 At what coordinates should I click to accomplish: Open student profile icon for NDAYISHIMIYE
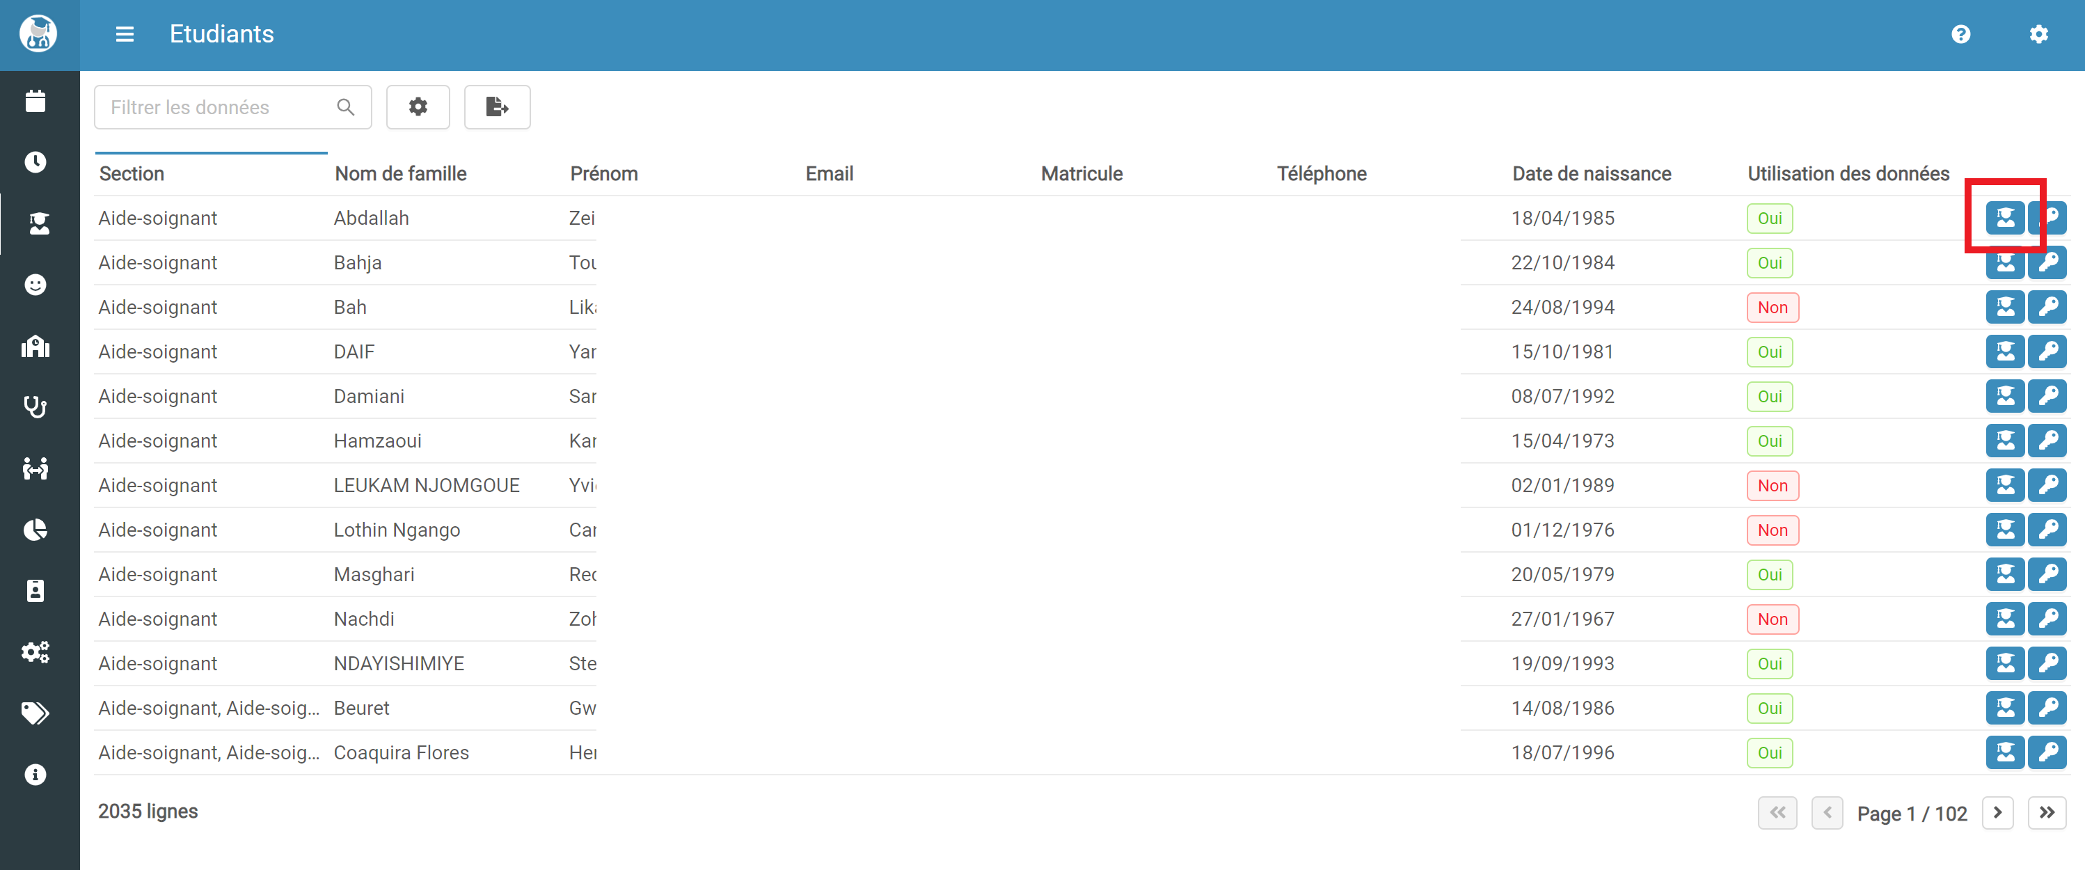(x=2006, y=663)
